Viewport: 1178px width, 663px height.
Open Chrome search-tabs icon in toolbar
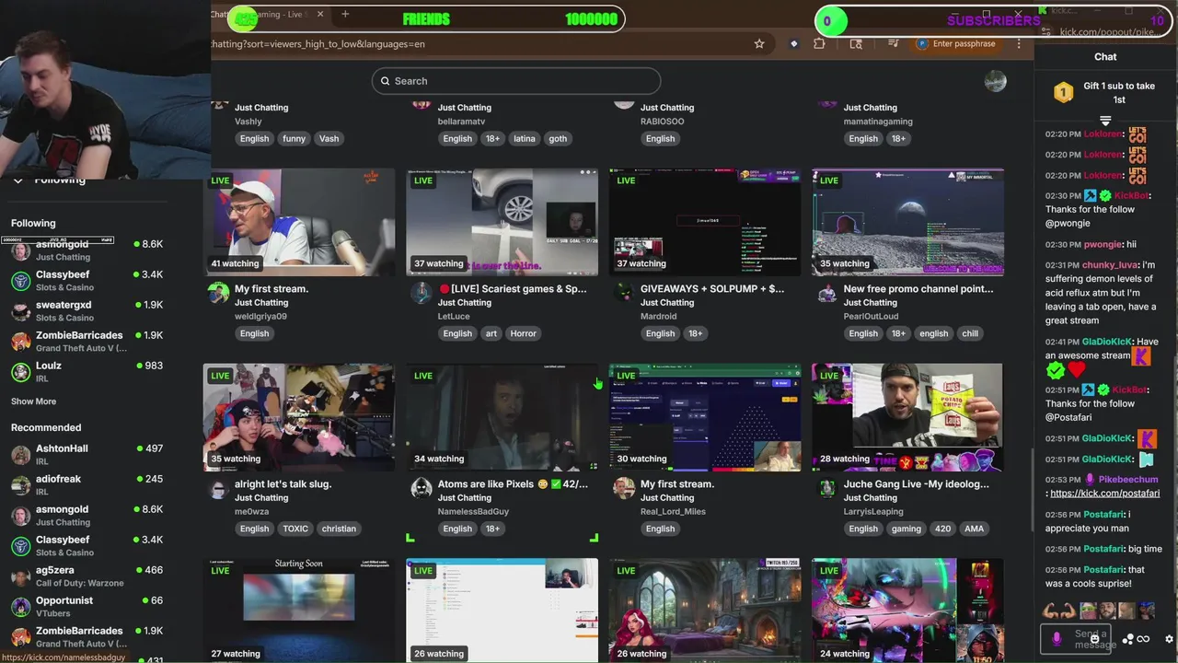856,43
